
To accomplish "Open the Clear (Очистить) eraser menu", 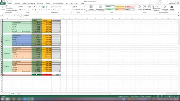I will (x=156, y=10).
